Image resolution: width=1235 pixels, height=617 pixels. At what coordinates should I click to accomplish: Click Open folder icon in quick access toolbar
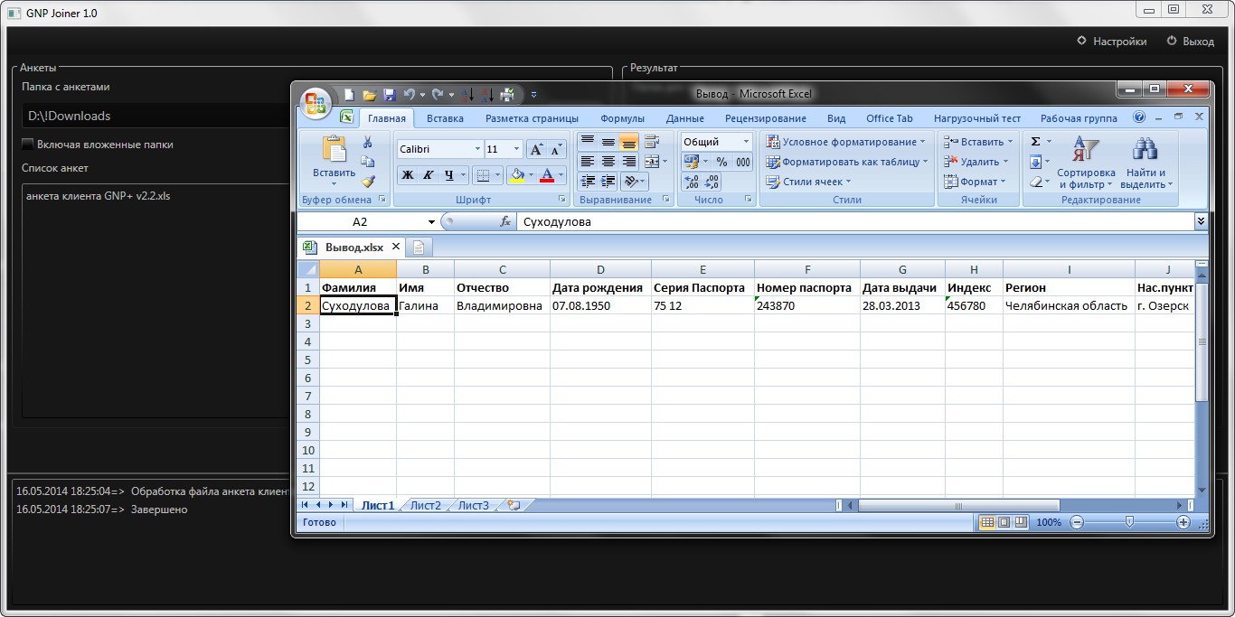pyautogui.click(x=369, y=94)
